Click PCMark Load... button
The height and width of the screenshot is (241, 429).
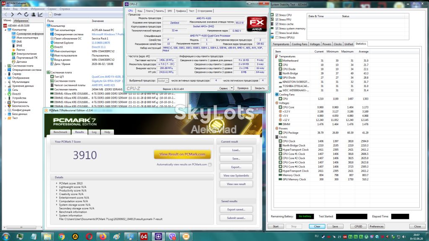(x=236, y=150)
